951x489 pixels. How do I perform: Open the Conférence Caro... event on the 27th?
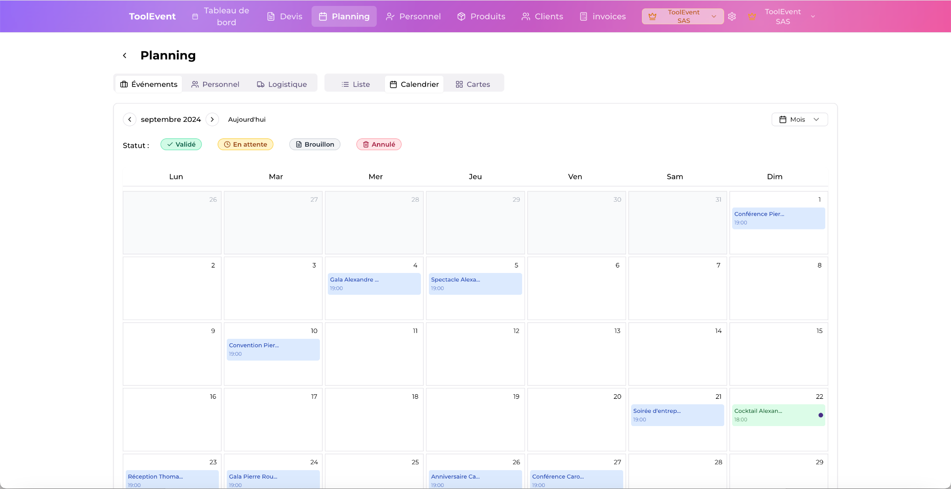576,480
